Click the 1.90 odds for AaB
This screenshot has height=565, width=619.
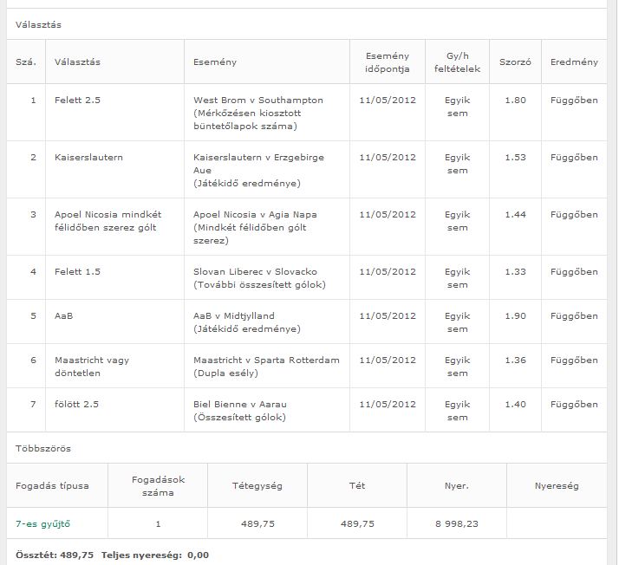click(515, 316)
